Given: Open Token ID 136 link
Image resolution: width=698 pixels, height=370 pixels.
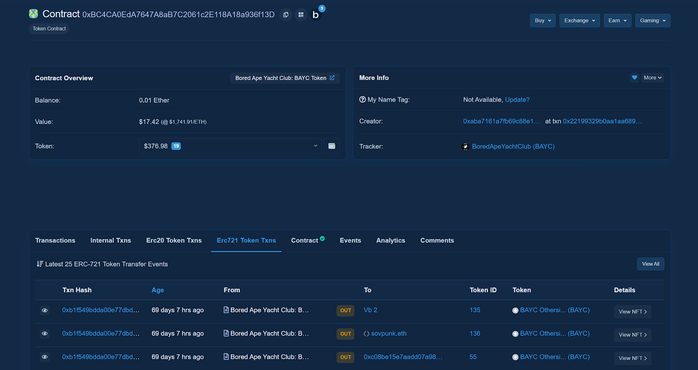Looking at the screenshot, I should click(475, 334).
